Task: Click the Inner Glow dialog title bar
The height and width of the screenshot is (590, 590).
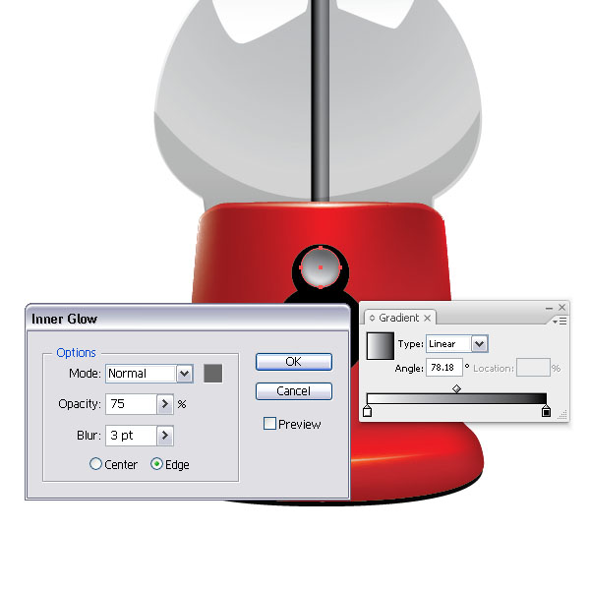Action: tap(188, 319)
